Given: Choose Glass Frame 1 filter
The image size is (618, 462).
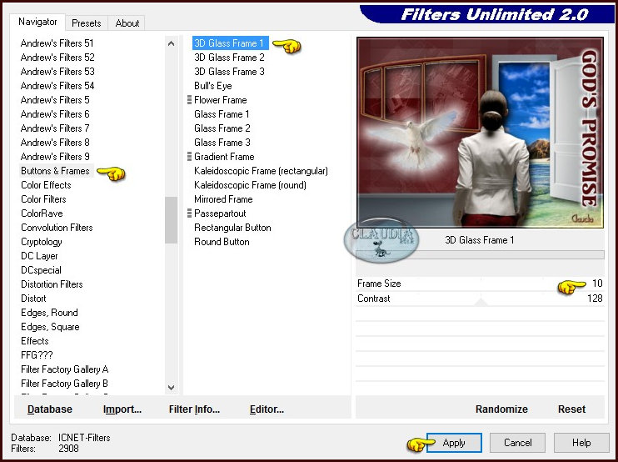Looking at the screenshot, I should click(x=222, y=114).
